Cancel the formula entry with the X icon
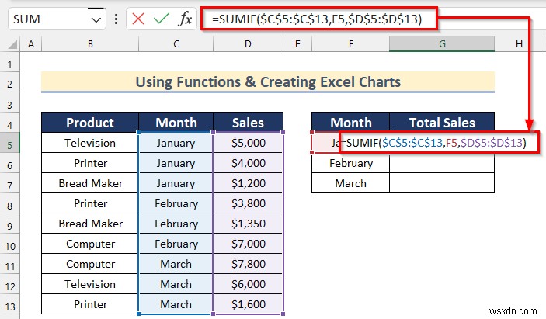546x319 pixels. tap(138, 19)
